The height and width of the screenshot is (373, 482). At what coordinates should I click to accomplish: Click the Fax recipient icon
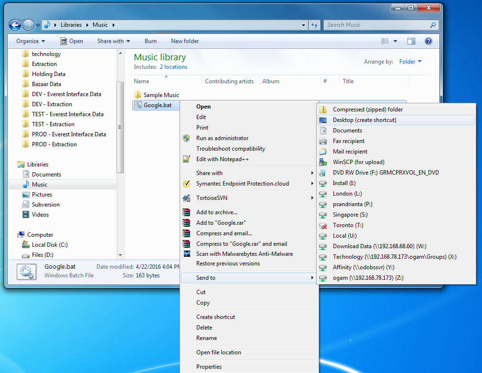323,141
